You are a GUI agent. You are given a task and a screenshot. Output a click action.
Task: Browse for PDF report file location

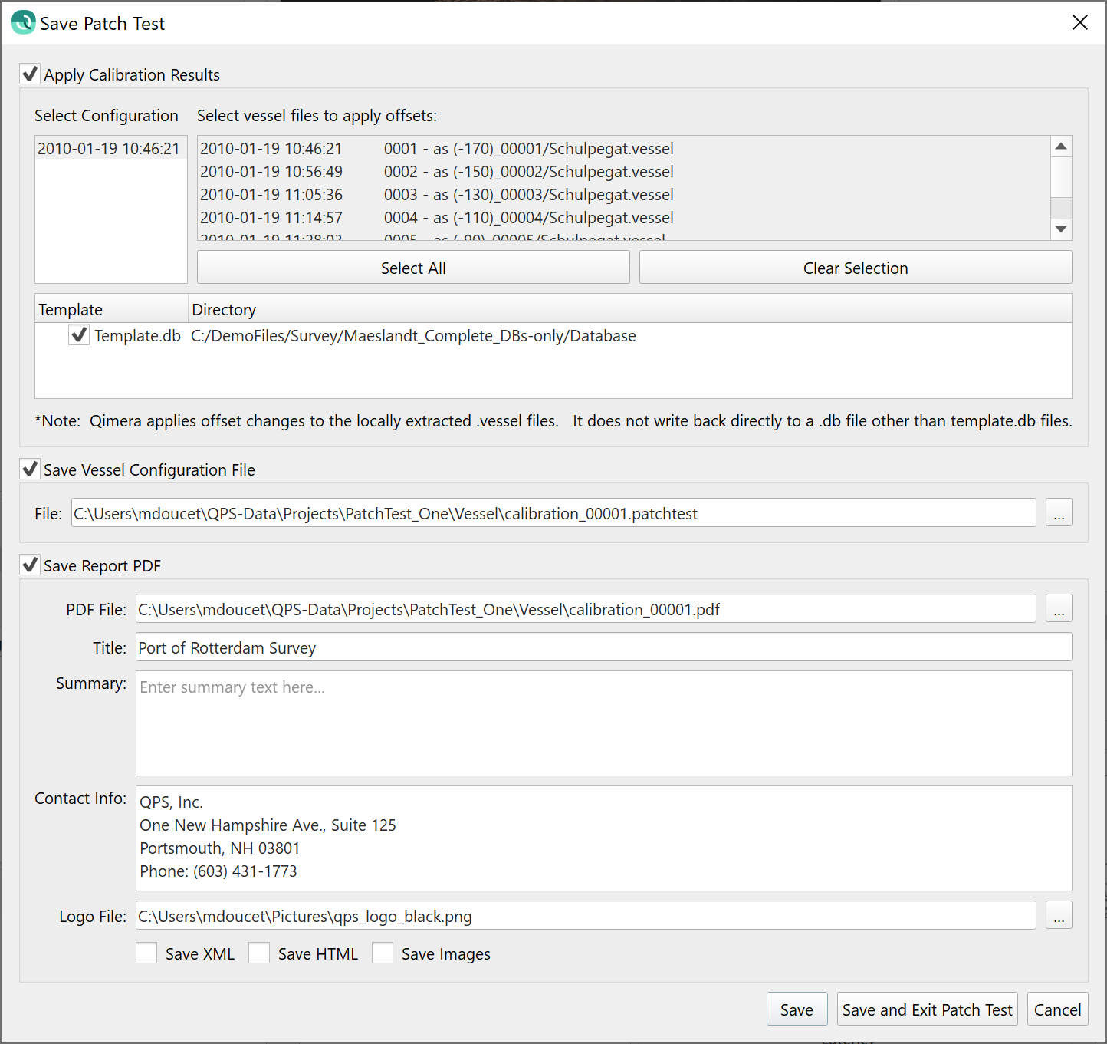click(1058, 609)
